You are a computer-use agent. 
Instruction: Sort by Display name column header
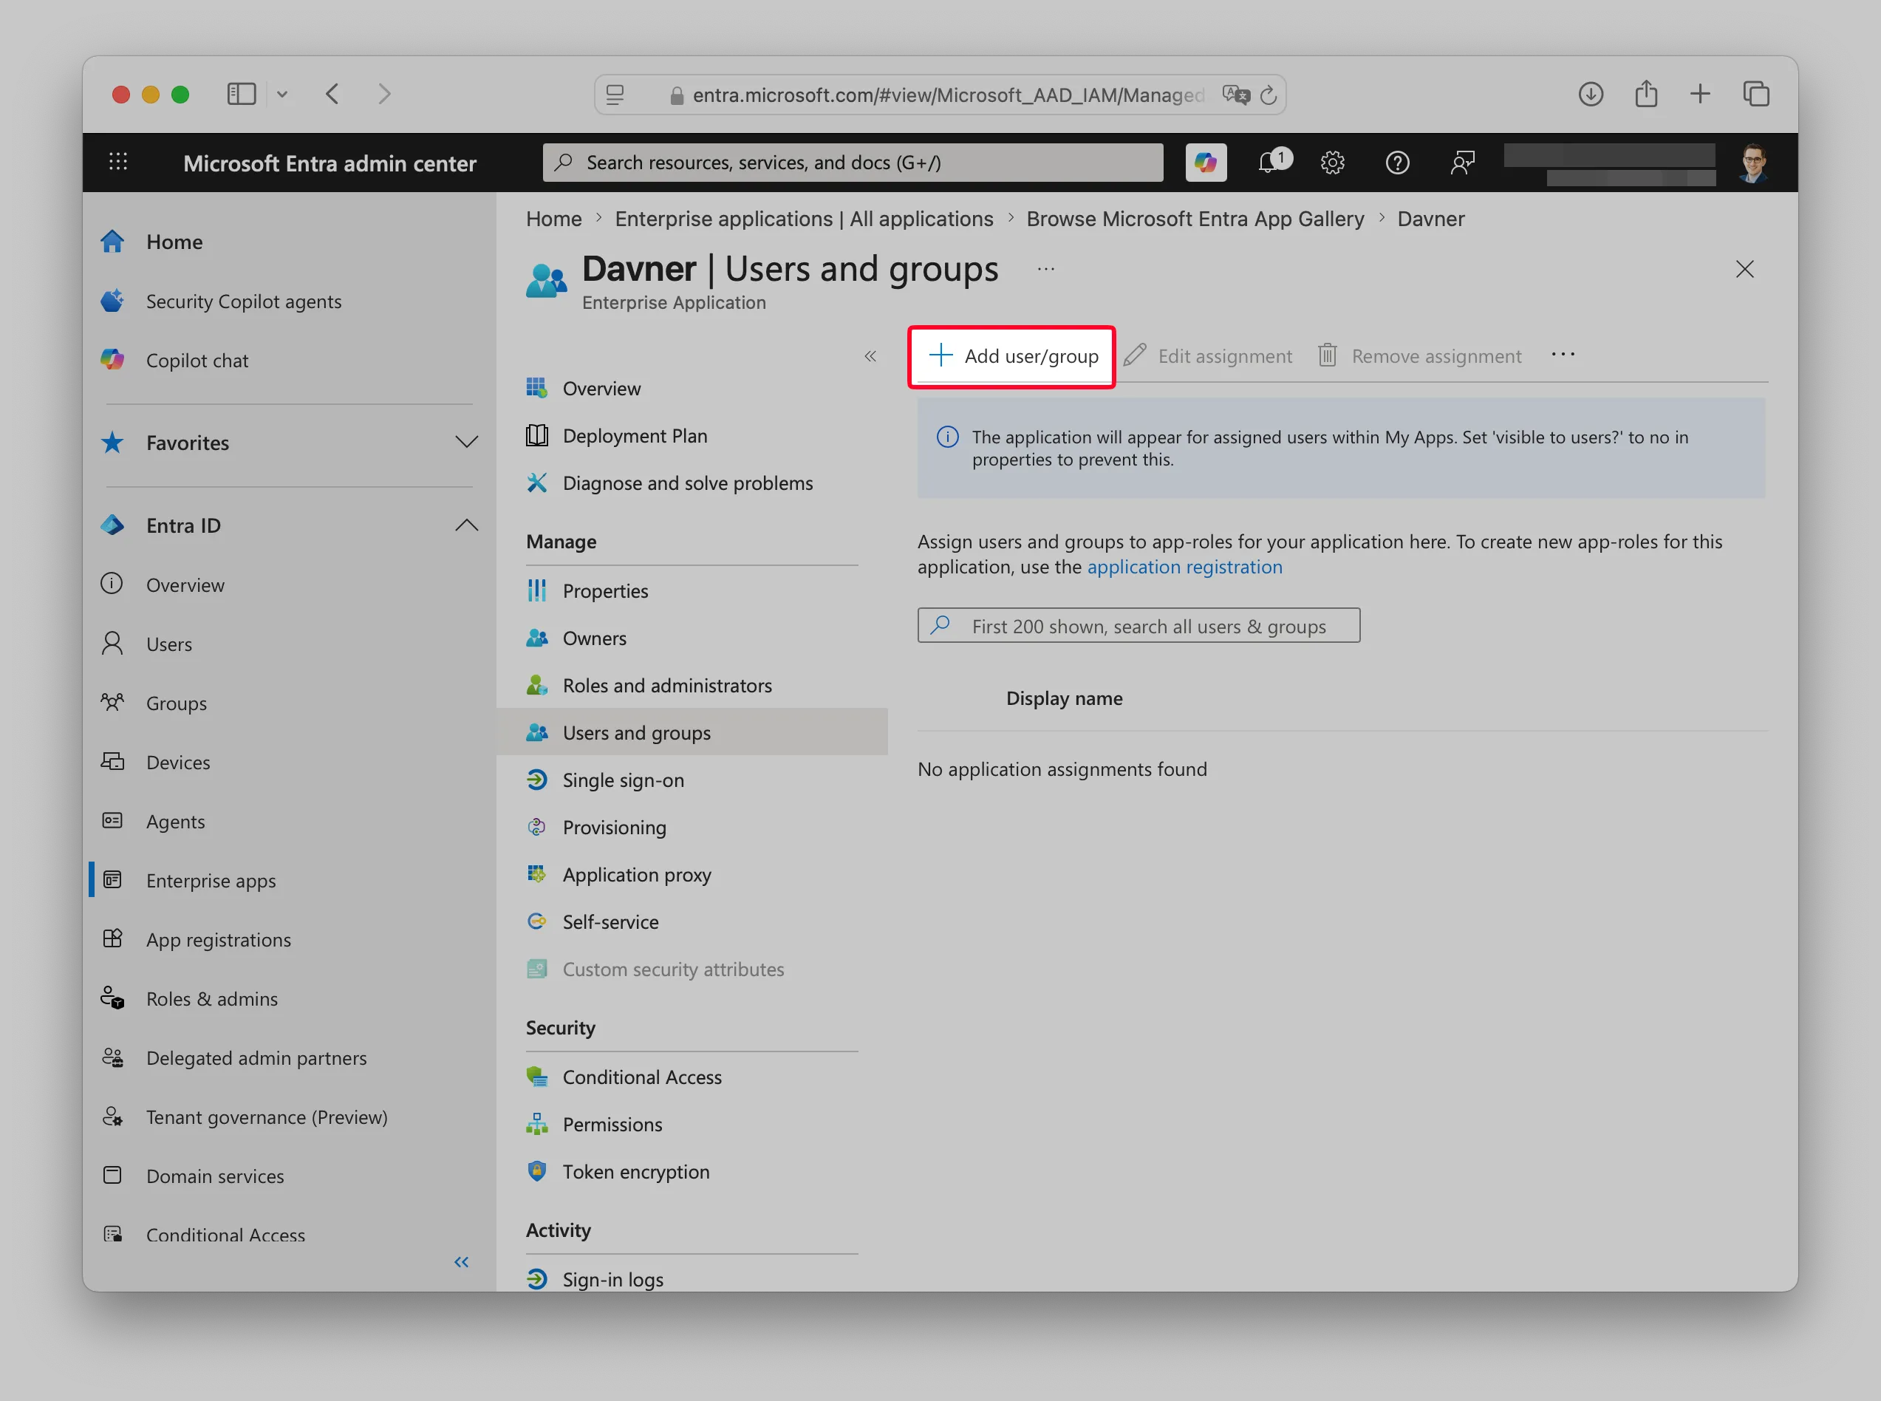[x=1064, y=698]
